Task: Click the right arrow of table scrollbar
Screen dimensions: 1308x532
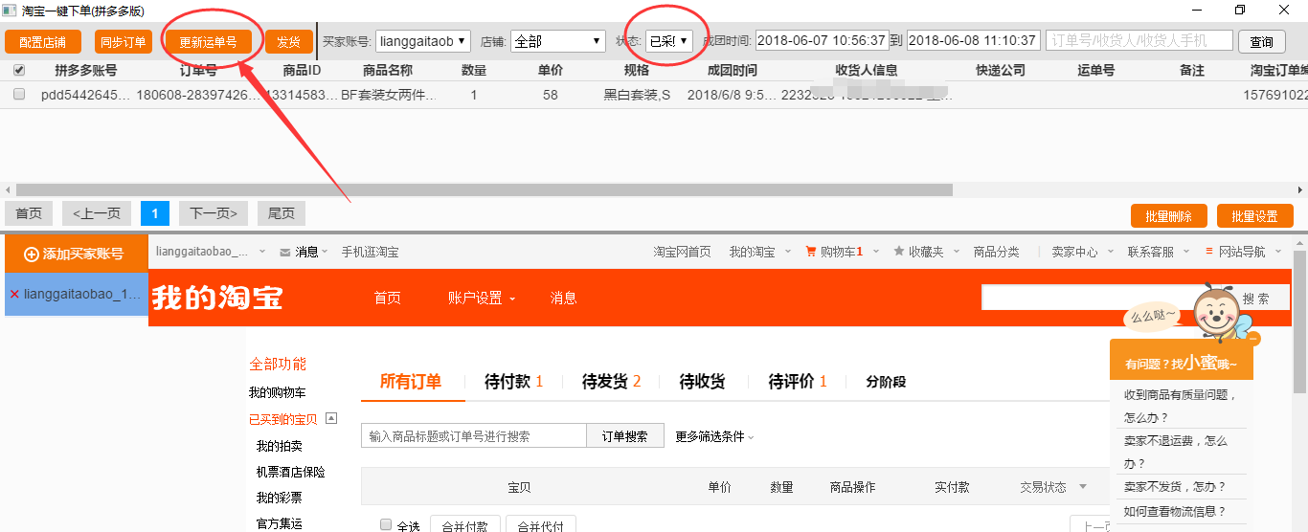Action: click(x=1299, y=189)
